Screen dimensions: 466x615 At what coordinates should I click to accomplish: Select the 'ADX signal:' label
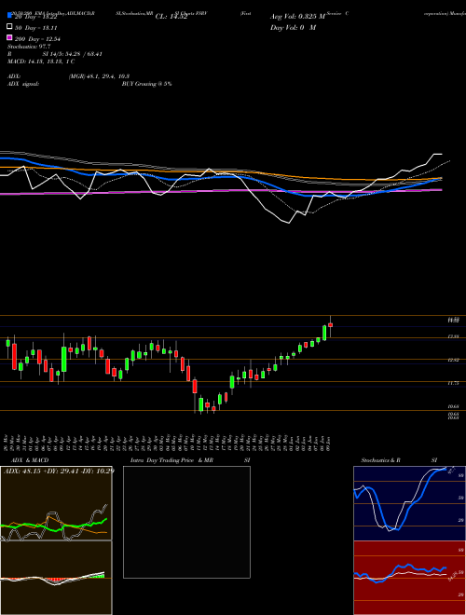[23, 84]
